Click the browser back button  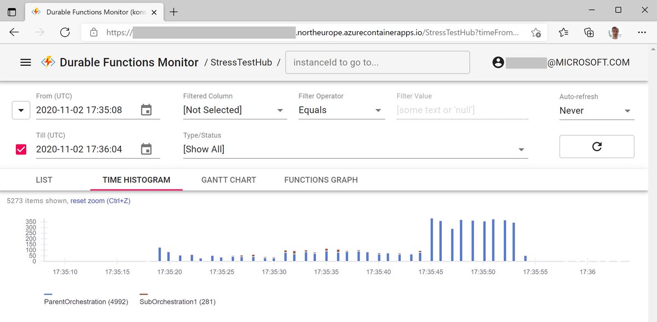tap(14, 32)
